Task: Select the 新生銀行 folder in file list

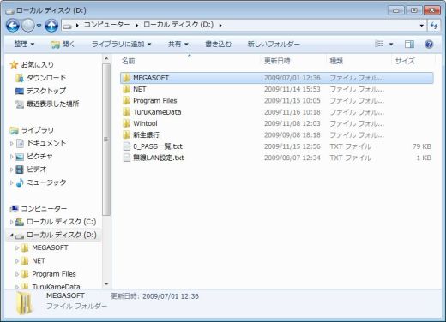Action: click(x=277, y=134)
